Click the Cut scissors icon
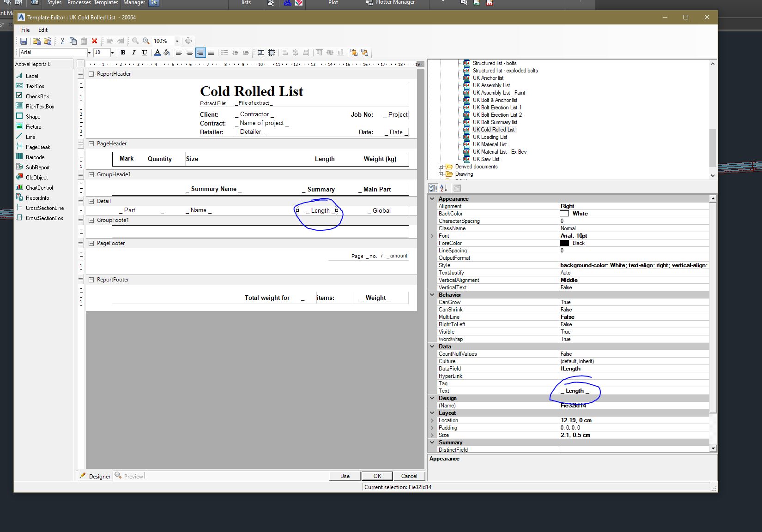This screenshot has width=762, height=532. tap(62, 41)
